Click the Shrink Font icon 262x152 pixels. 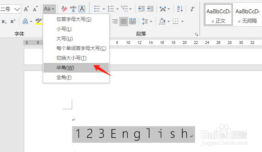pyautogui.click(x=35, y=9)
